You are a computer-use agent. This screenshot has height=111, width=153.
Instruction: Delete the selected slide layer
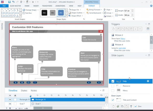[131, 106]
